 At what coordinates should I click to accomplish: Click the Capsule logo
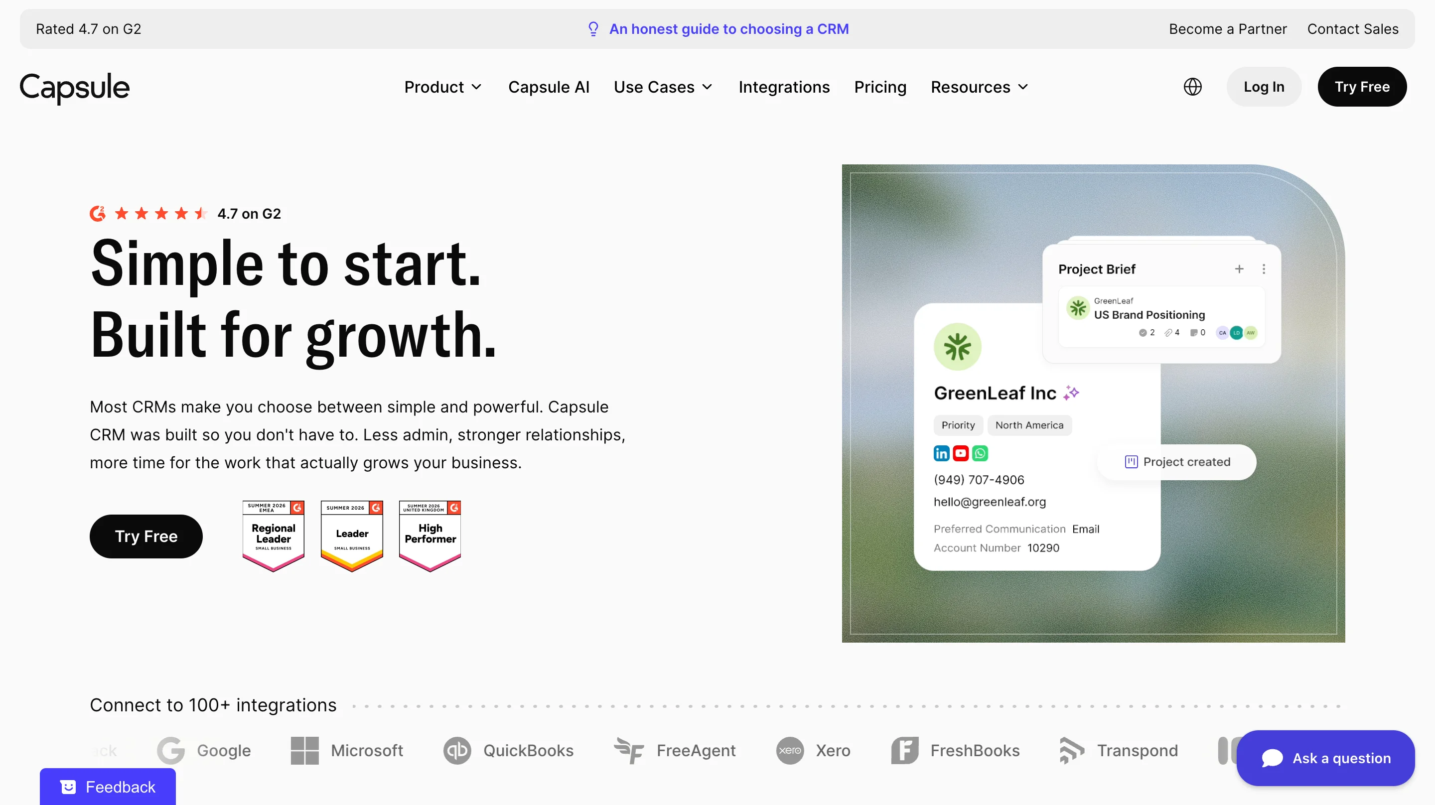click(x=75, y=88)
